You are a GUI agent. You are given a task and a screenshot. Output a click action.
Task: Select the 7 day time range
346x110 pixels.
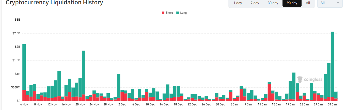pyautogui.click(x=255, y=3)
